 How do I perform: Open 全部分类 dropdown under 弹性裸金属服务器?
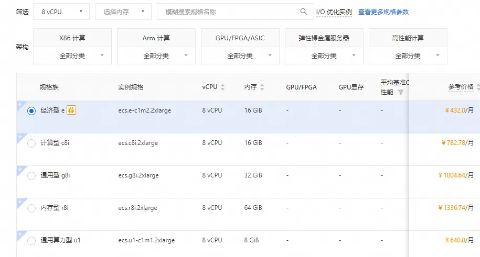click(324, 55)
